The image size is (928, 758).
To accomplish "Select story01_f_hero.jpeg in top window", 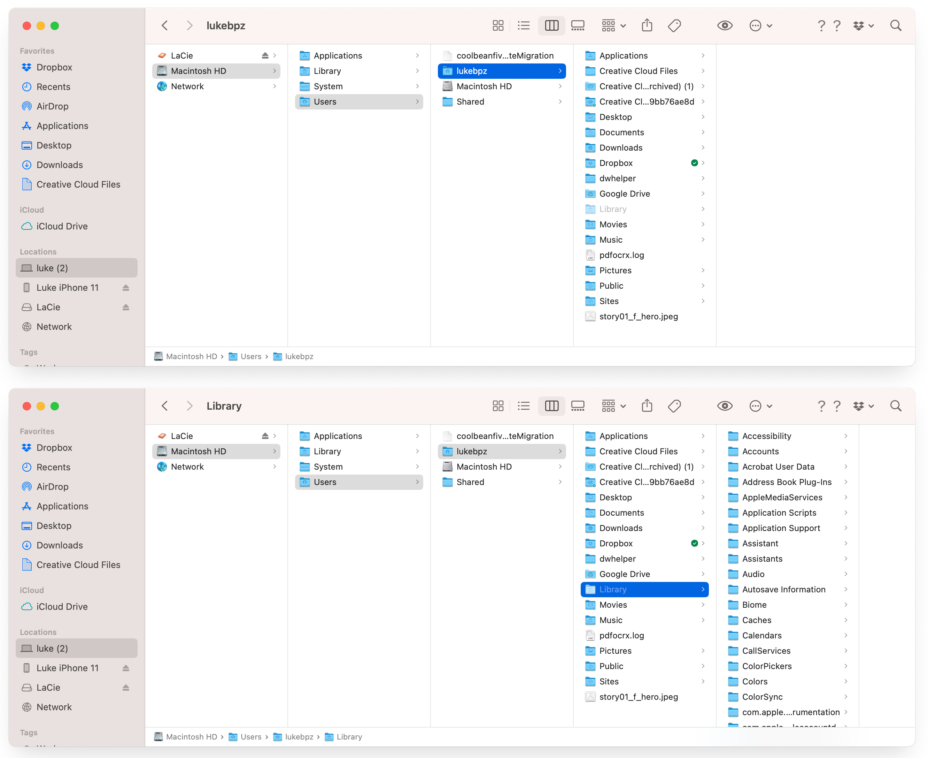I will pos(638,316).
